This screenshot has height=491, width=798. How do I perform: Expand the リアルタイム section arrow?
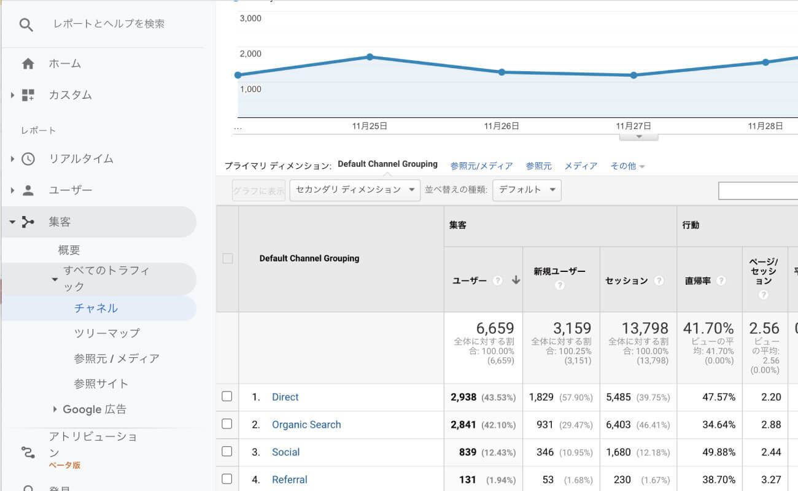click(x=12, y=159)
